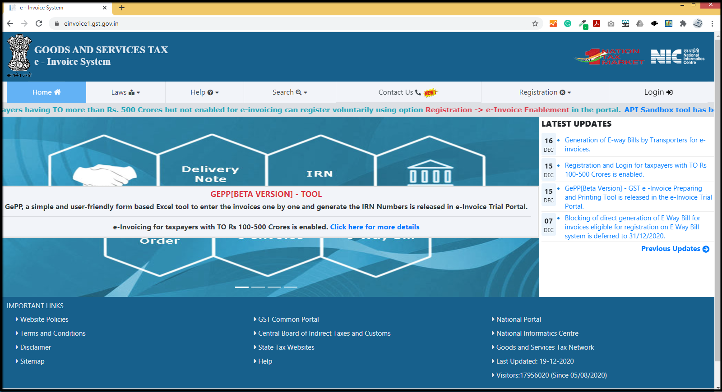Expand the Help dropdown menu
The image size is (722, 392).
click(204, 92)
